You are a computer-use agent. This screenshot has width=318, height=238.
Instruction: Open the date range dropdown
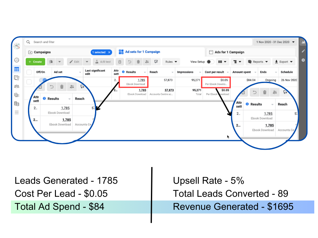(x=275, y=42)
